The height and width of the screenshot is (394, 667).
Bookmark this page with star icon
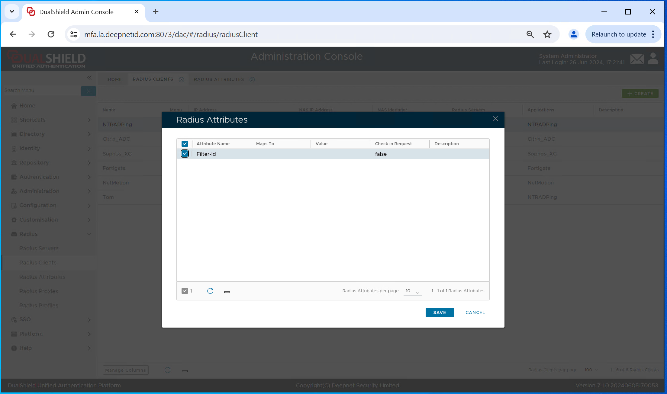click(547, 34)
